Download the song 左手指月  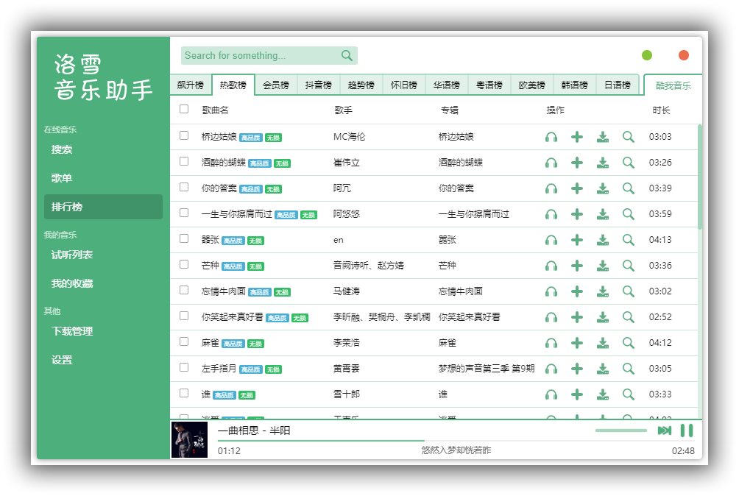click(x=602, y=369)
